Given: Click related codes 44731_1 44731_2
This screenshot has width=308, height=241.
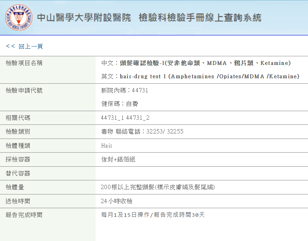Looking at the screenshot, I should [125, 118].
